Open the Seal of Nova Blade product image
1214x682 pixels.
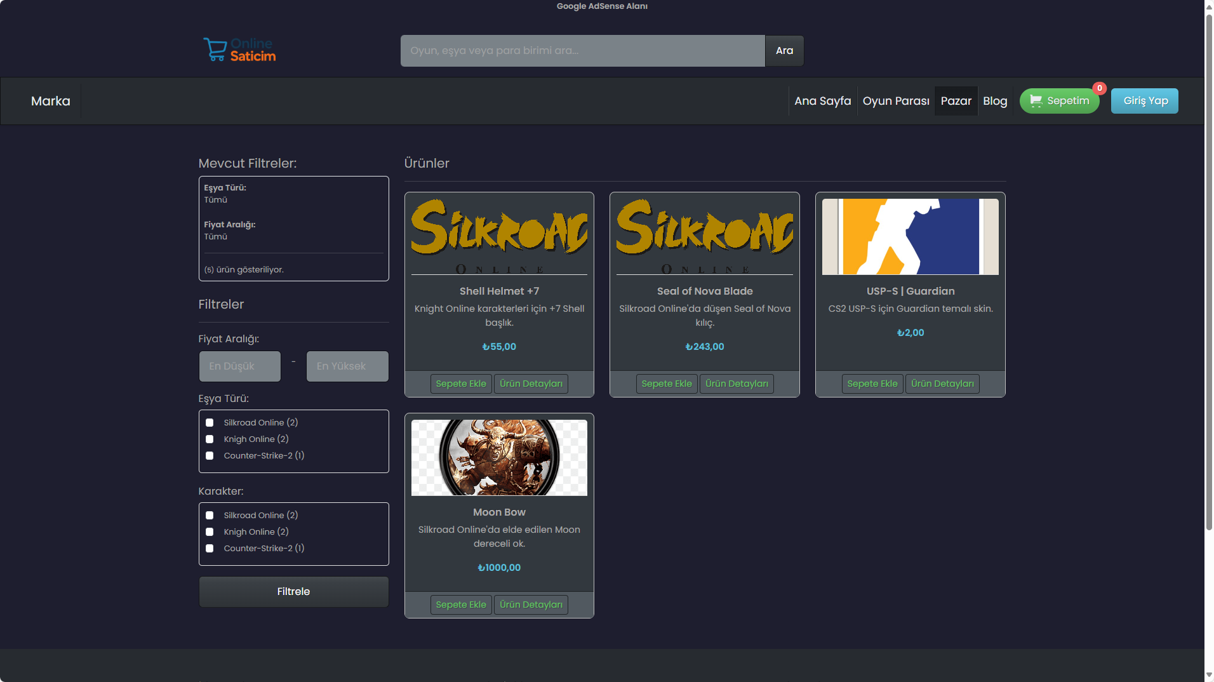coord(705,237)
